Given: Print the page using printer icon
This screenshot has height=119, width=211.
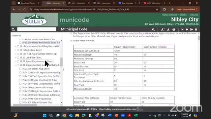Looking at the screenshot, I should tap(174, 29).
